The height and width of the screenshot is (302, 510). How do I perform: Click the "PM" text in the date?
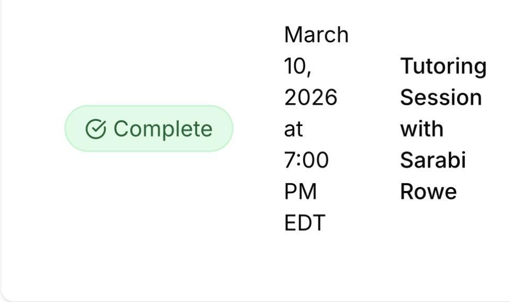[301, 192]
